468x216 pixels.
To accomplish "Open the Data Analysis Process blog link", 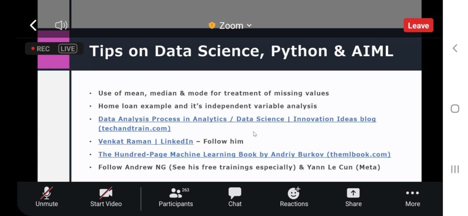I will [237, 119].
